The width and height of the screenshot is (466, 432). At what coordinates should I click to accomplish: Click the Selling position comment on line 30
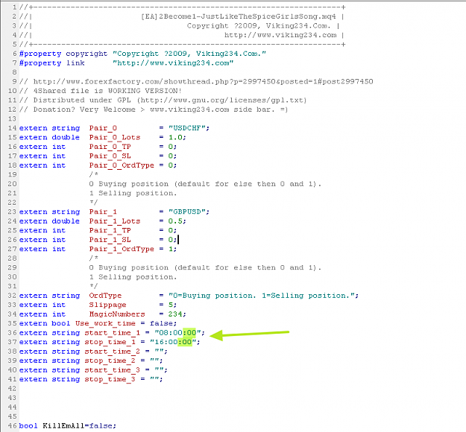coord(133,277)
